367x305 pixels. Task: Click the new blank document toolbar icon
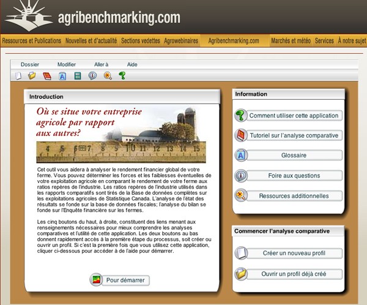(18, 76)
